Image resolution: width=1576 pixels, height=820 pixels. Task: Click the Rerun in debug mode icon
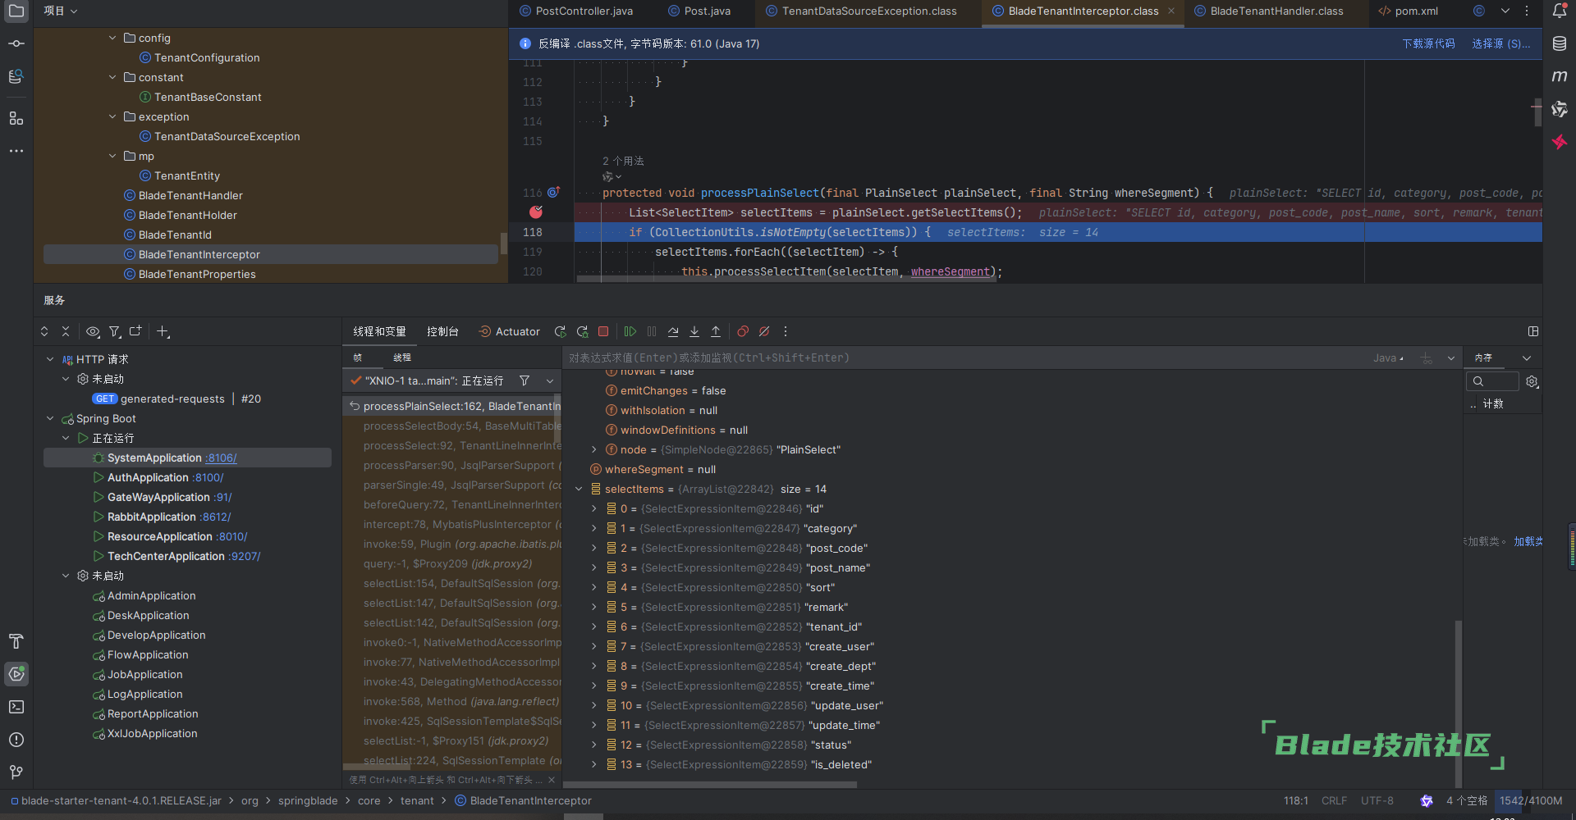click(582, 331)
